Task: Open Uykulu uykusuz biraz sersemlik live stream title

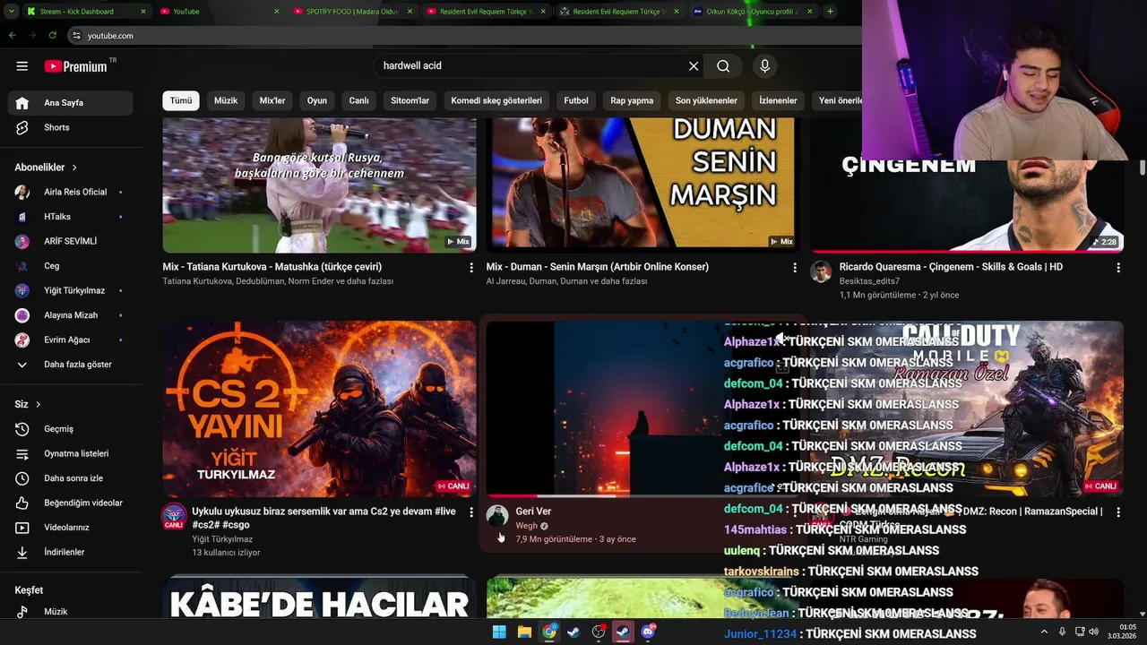Action: tap(323, 518)
